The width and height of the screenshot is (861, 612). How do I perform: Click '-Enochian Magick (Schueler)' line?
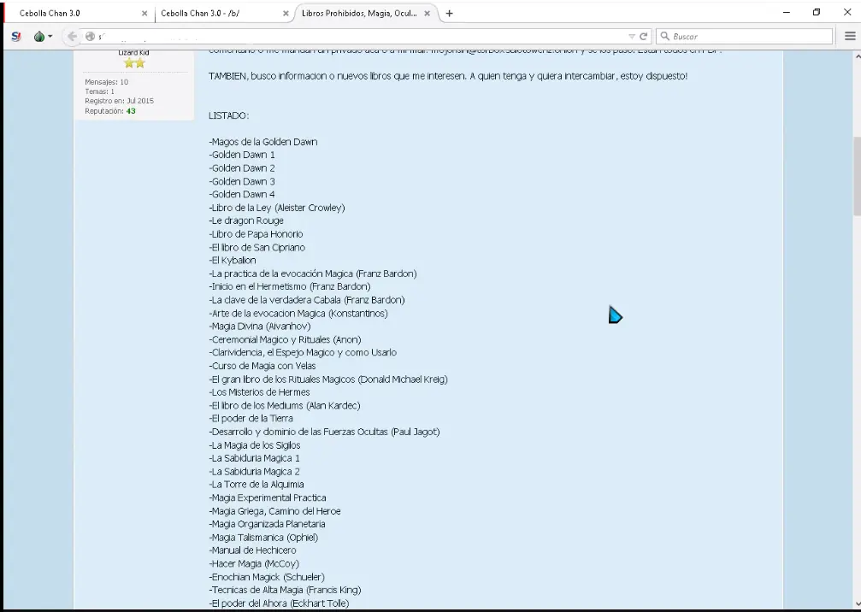267,577
